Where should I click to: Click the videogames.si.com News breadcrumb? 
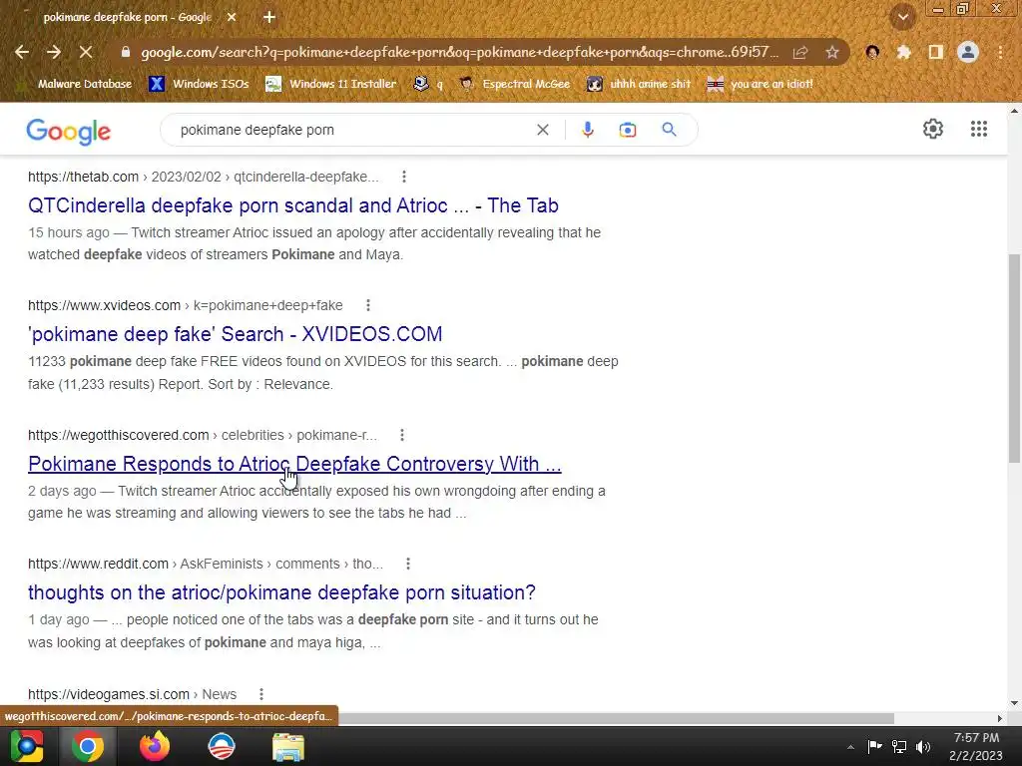(133, 694)
